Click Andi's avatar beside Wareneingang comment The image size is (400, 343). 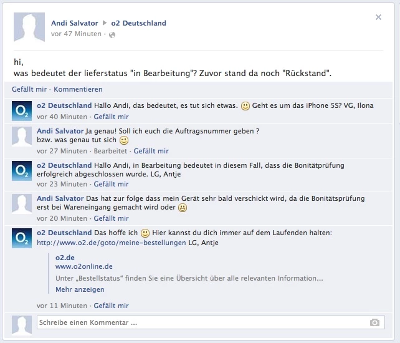click(22, 204)
